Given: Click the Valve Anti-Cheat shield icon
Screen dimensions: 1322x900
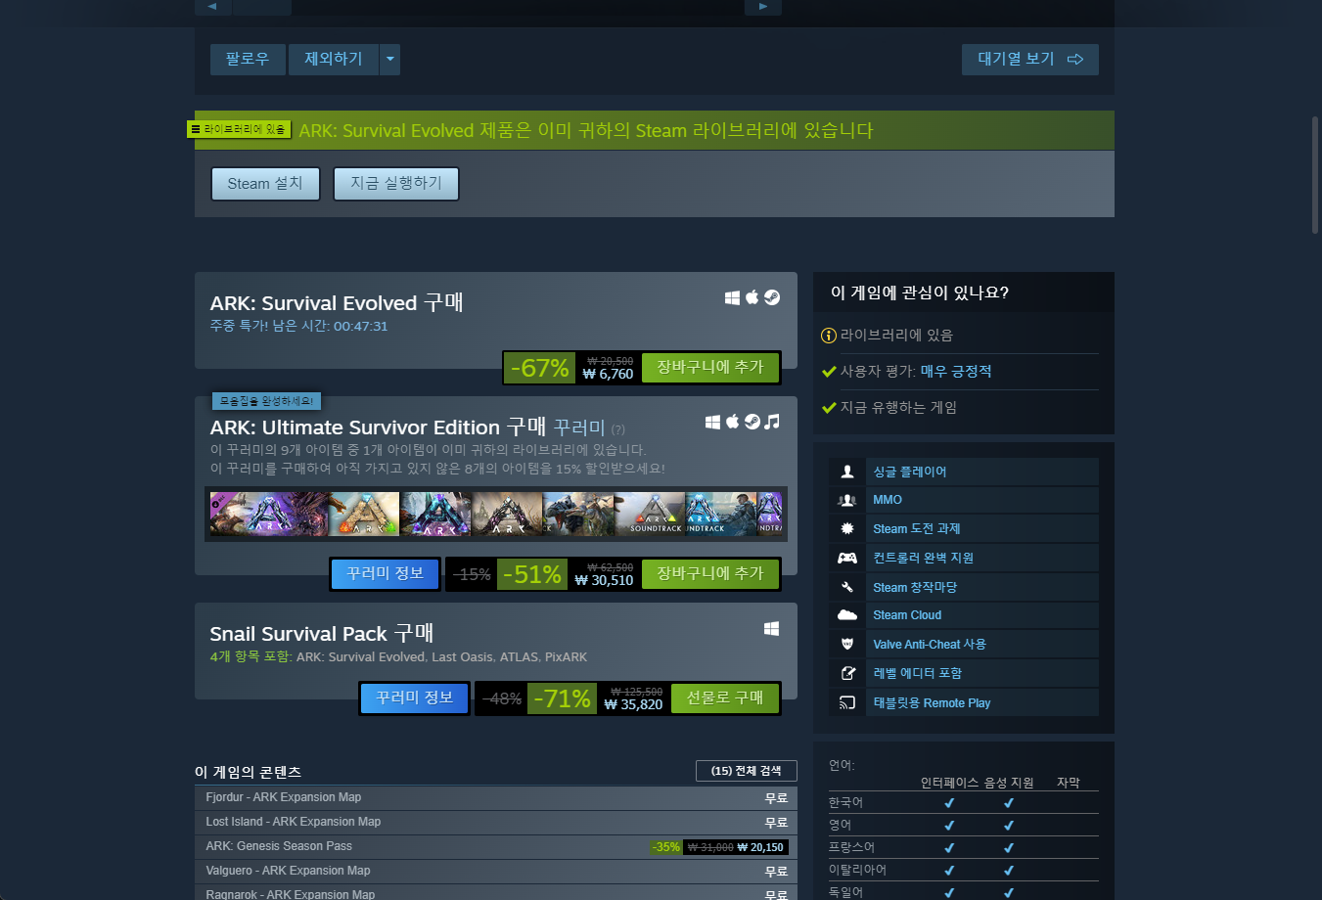Looking at the screenshot, I should tap(847, 644).
